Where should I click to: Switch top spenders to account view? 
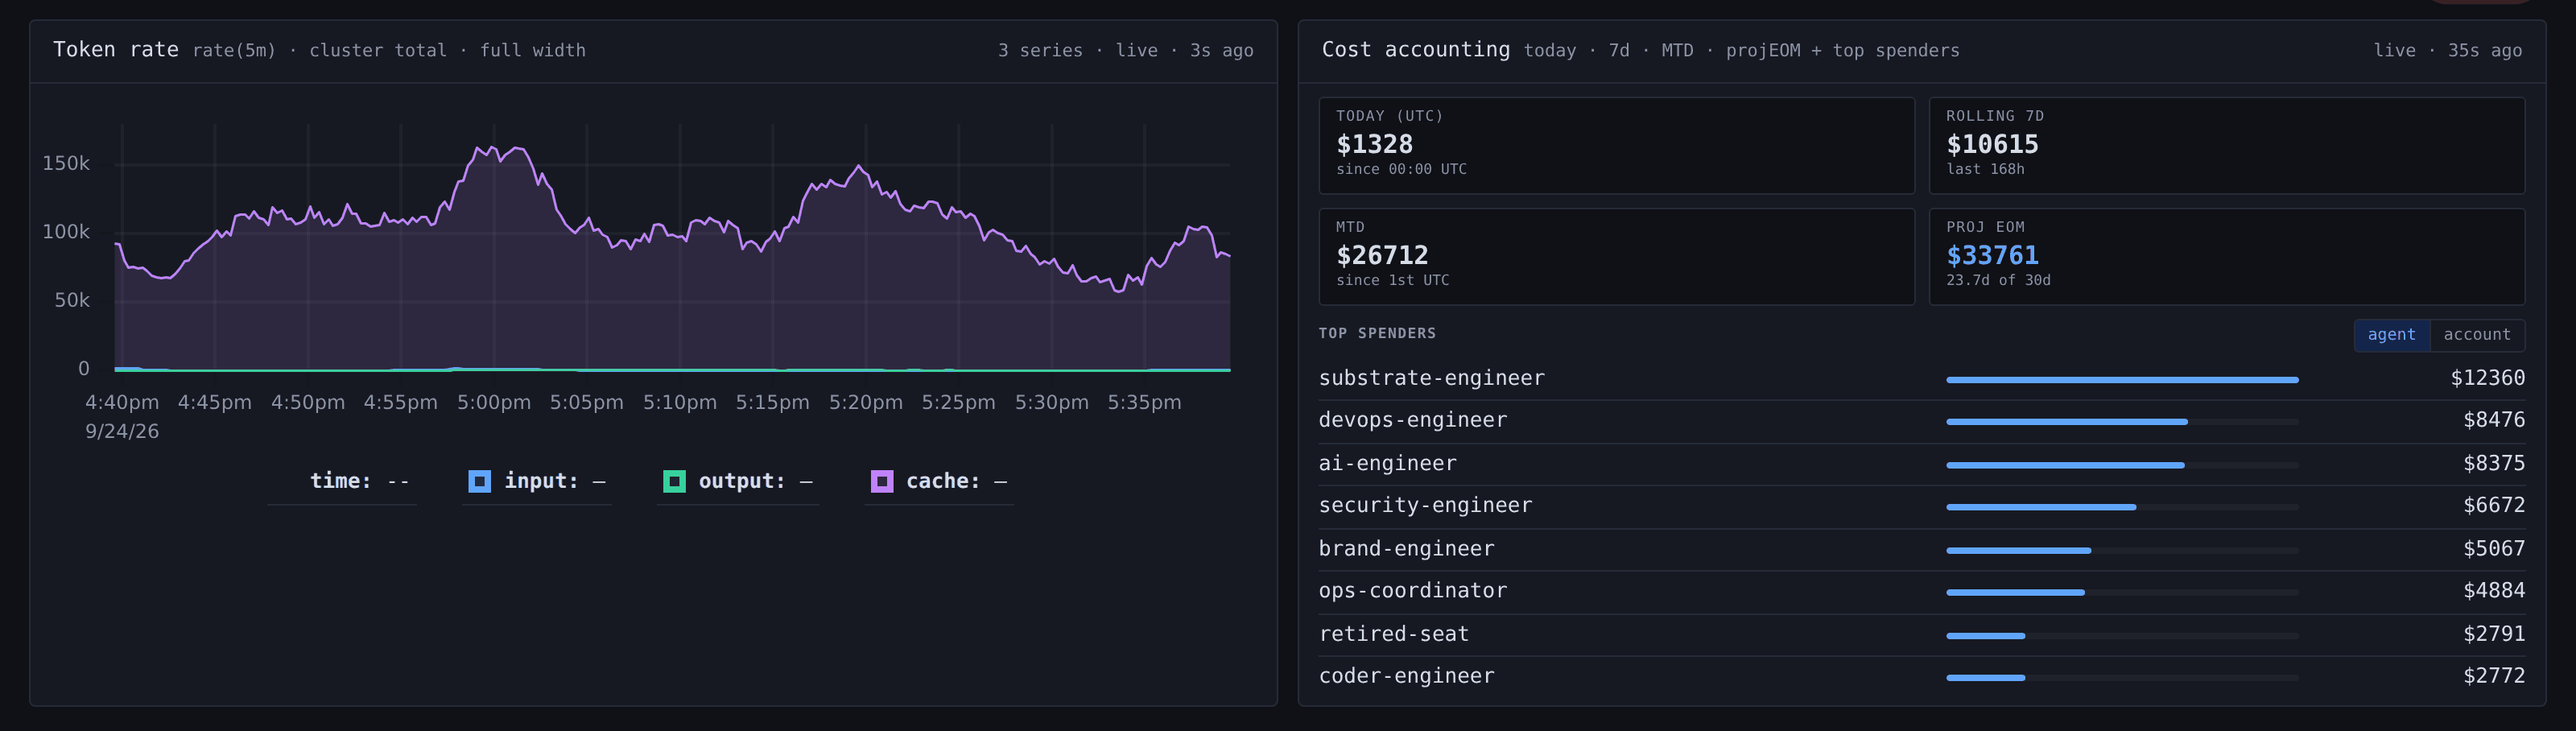click(x=2476, y=335)
